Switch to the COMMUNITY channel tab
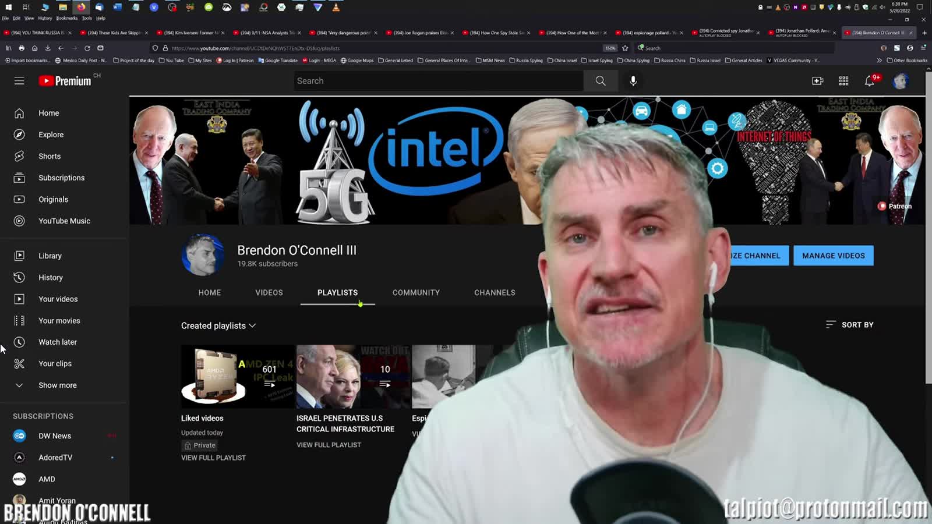 pyautogui.click(x=416, y=292)
